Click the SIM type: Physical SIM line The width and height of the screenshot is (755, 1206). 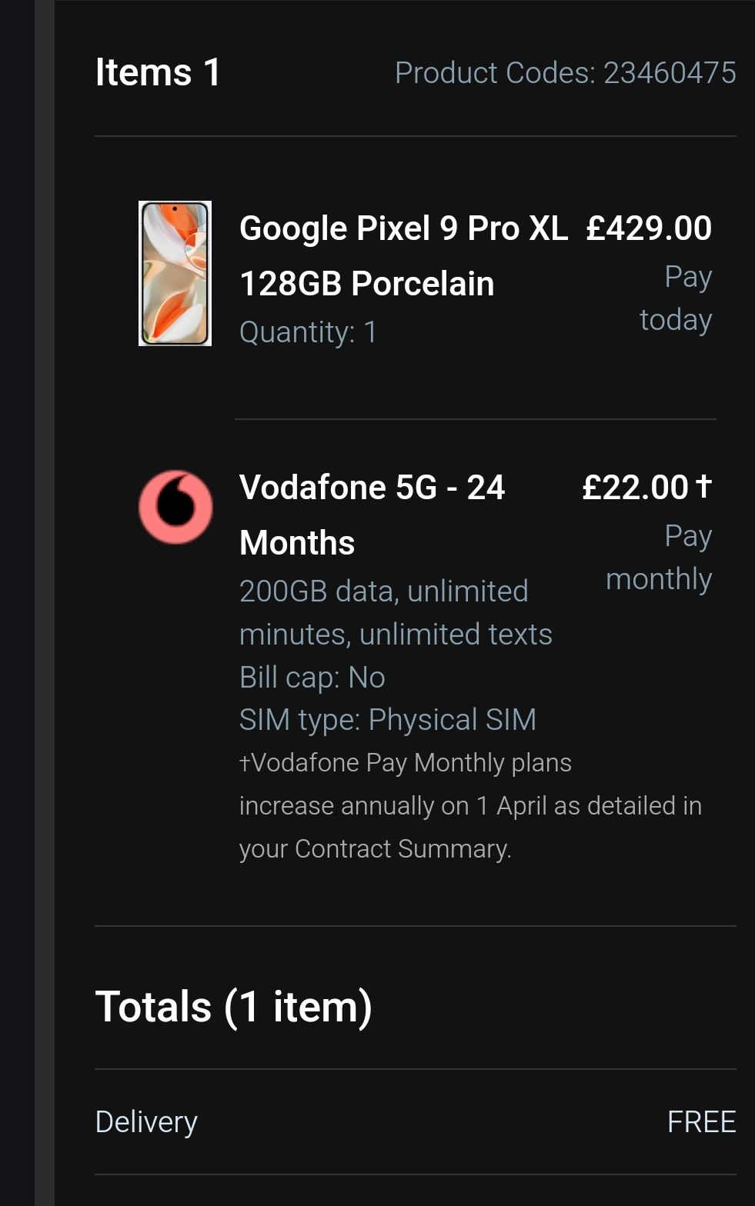tap(387, 720)
